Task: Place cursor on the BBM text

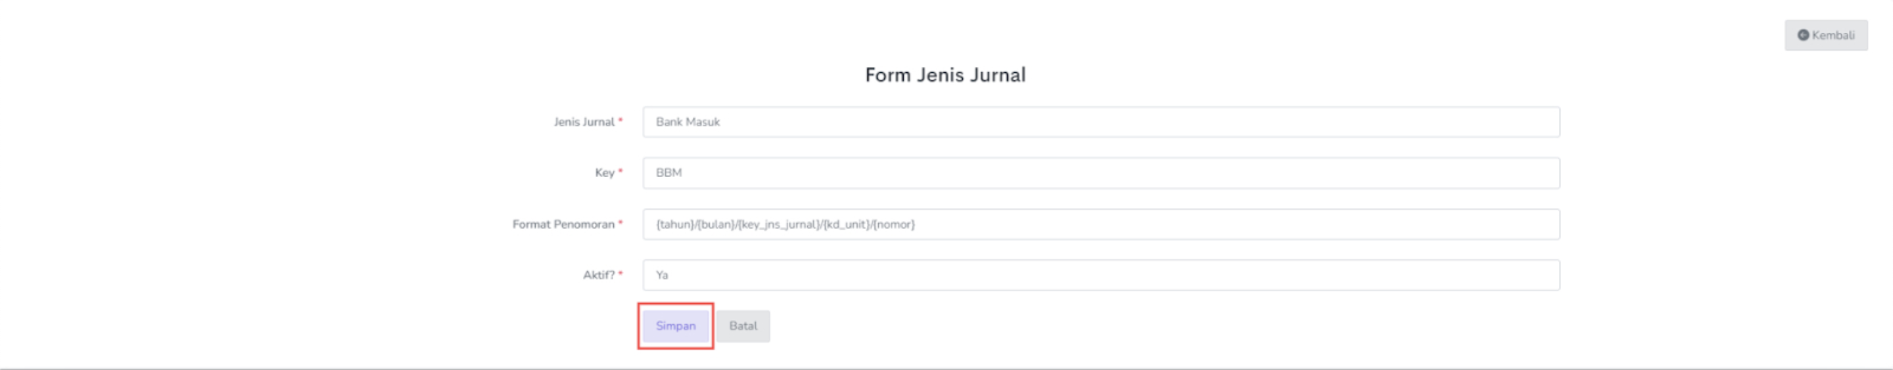Action: click(x=668, y=173)
